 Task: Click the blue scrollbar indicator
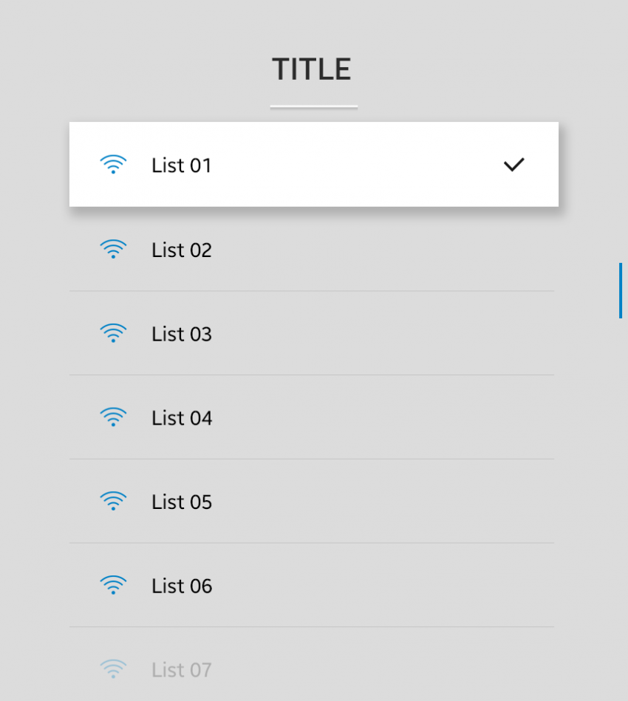(x=620, y=290)
